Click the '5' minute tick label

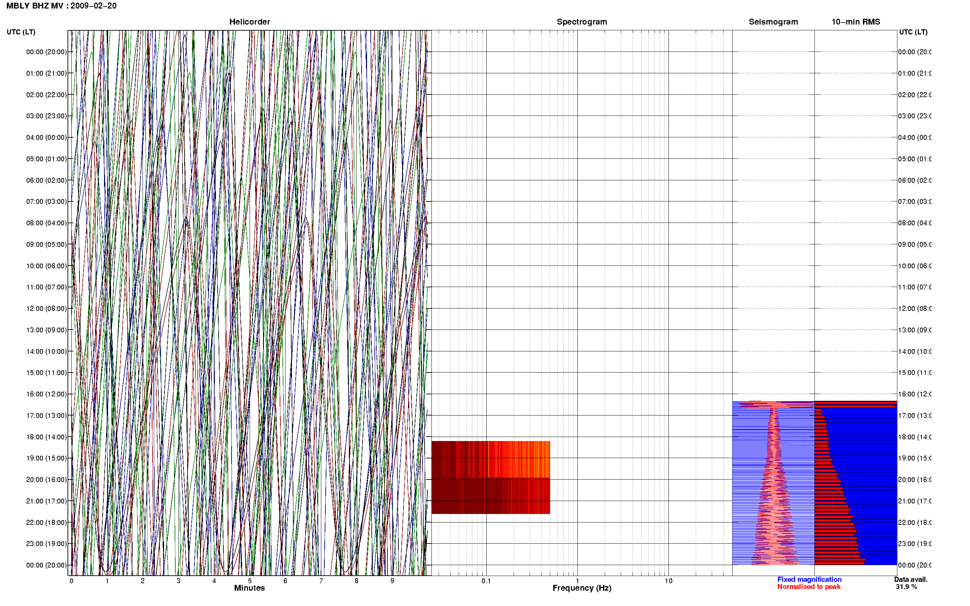249,581
